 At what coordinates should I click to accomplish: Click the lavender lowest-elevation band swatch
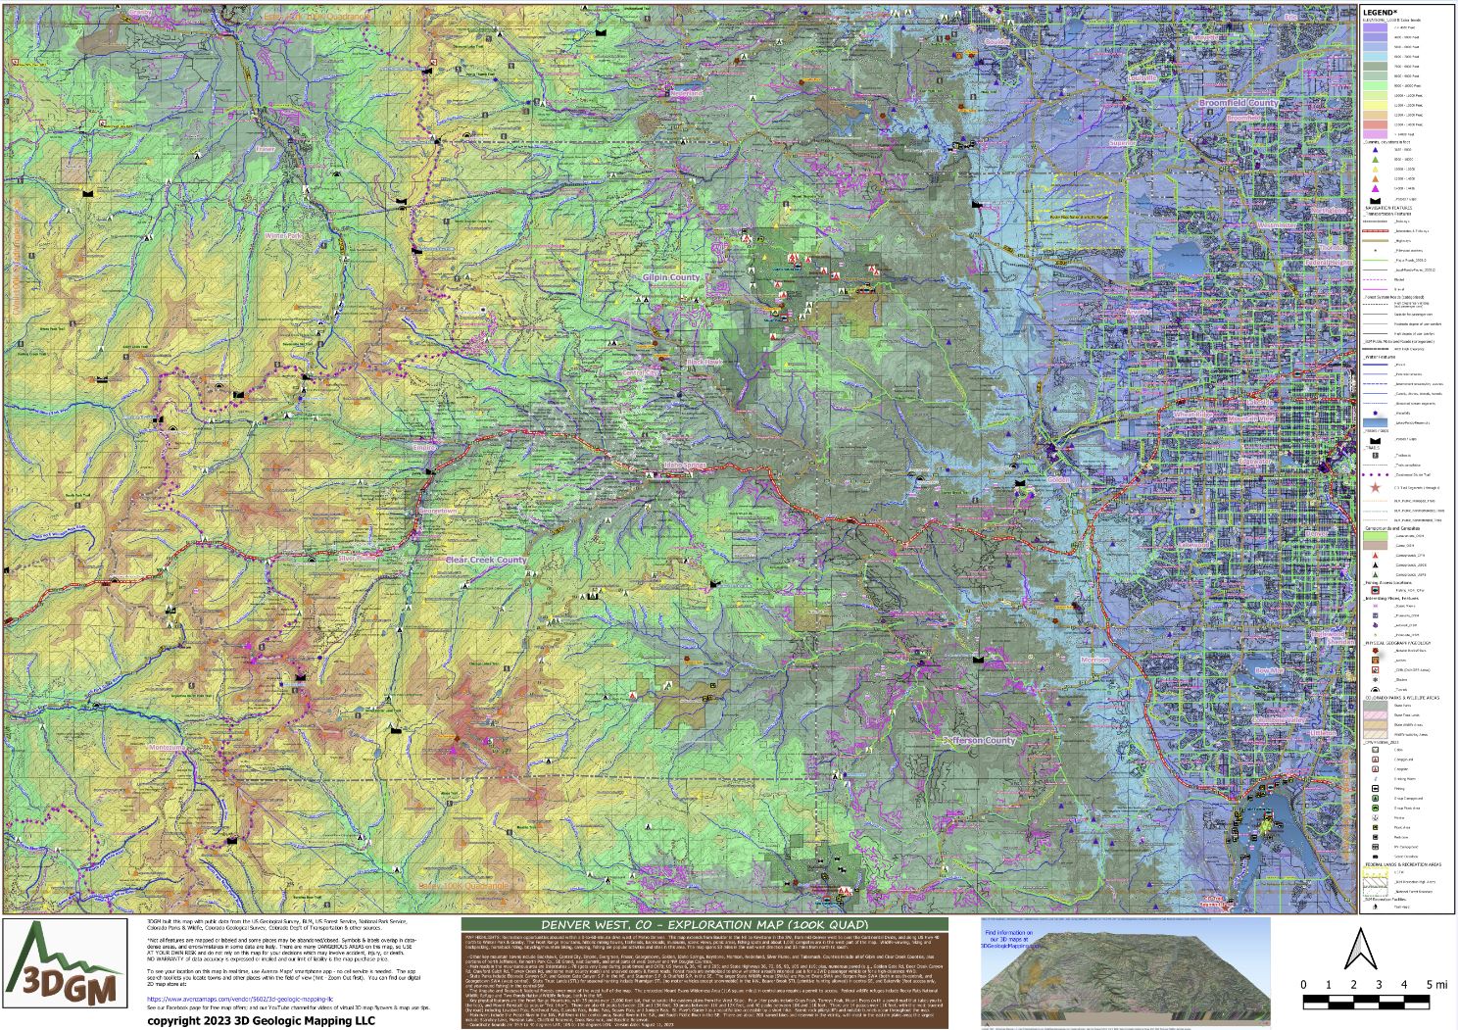click(1376, 28)
